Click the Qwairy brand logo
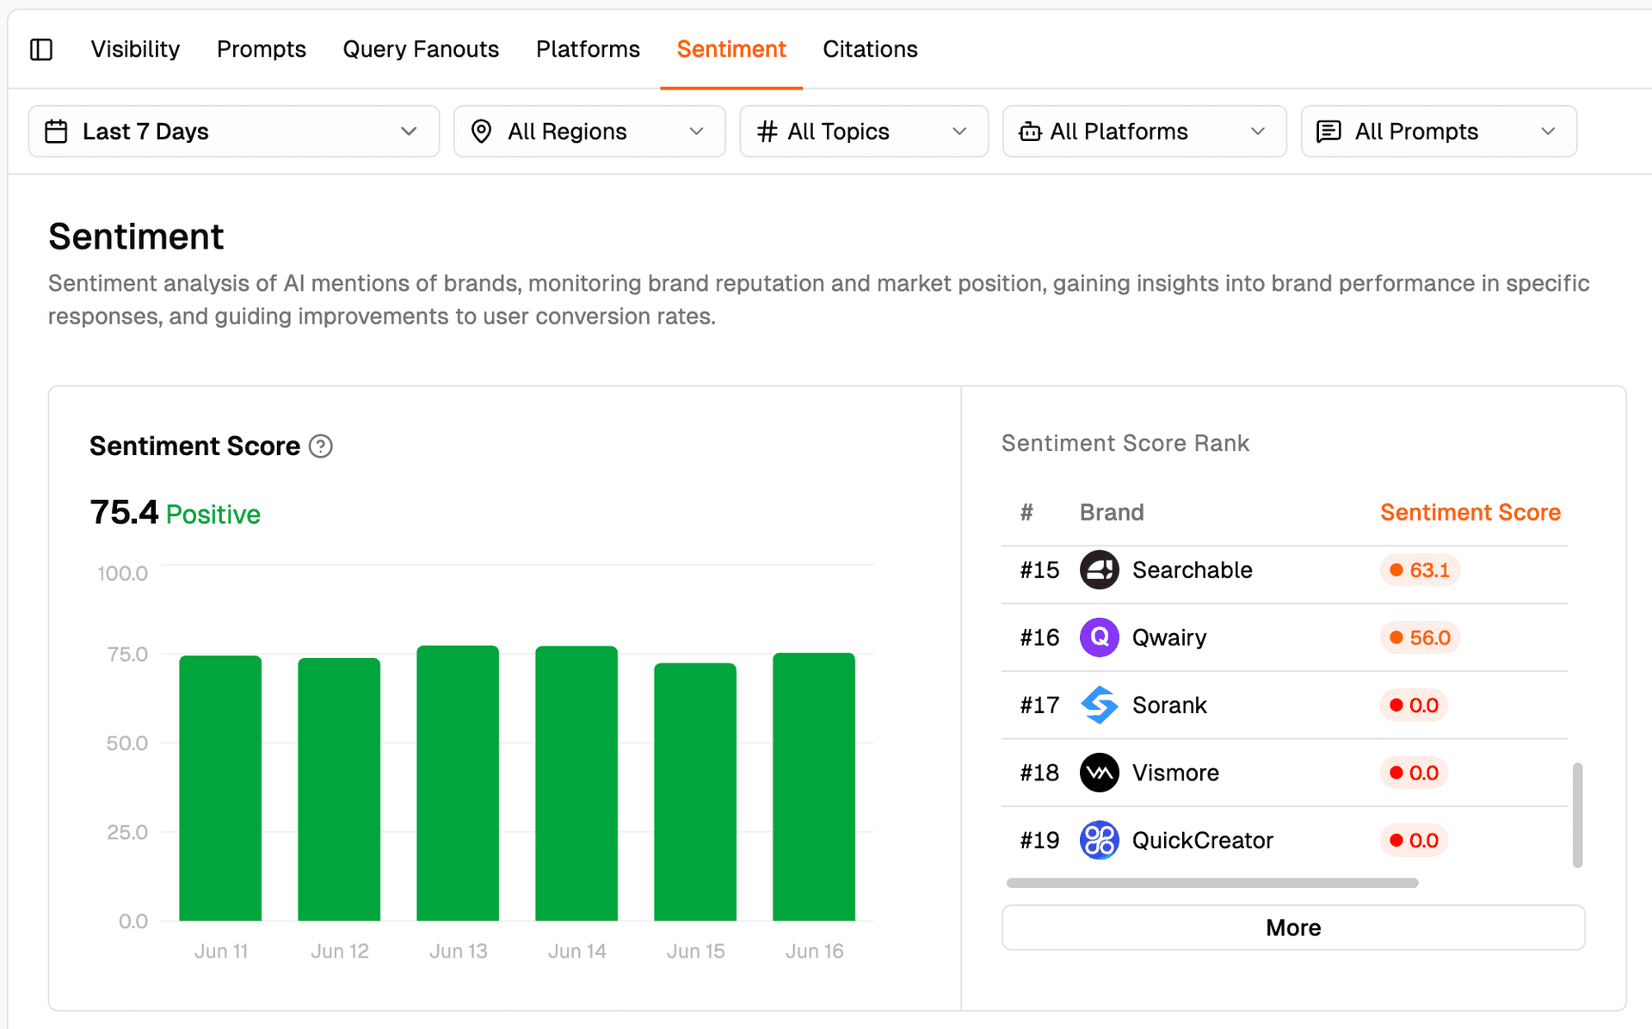The image size is (1652, 1029). 1099,638
